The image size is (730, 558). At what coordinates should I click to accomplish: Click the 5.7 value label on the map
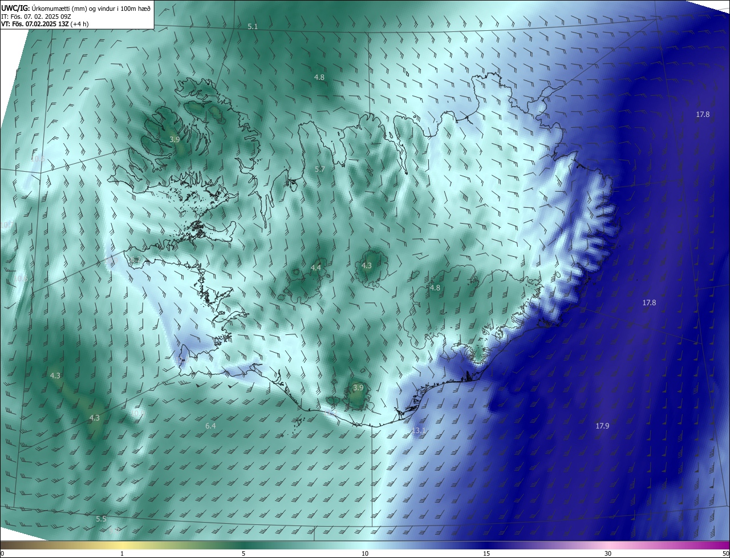[319, 169]
